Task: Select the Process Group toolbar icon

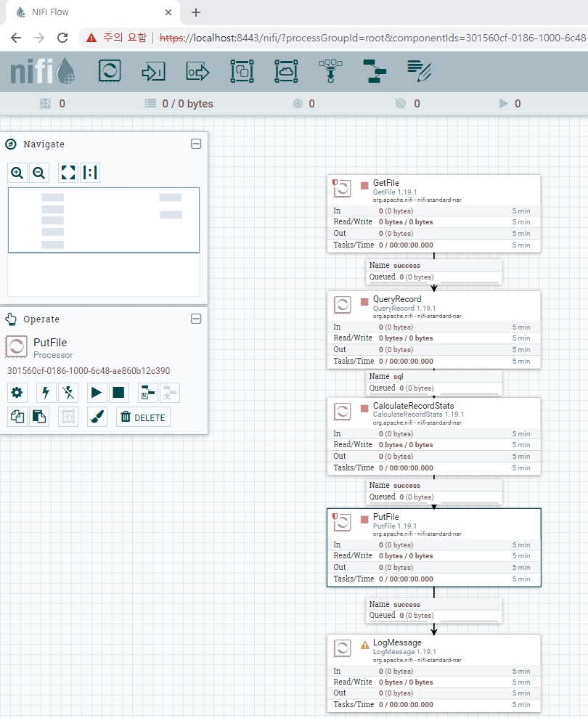Action: 242,71
